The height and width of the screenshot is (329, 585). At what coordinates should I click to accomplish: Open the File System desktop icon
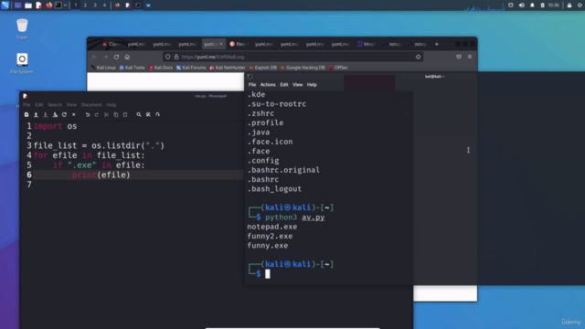click(22, 63)
